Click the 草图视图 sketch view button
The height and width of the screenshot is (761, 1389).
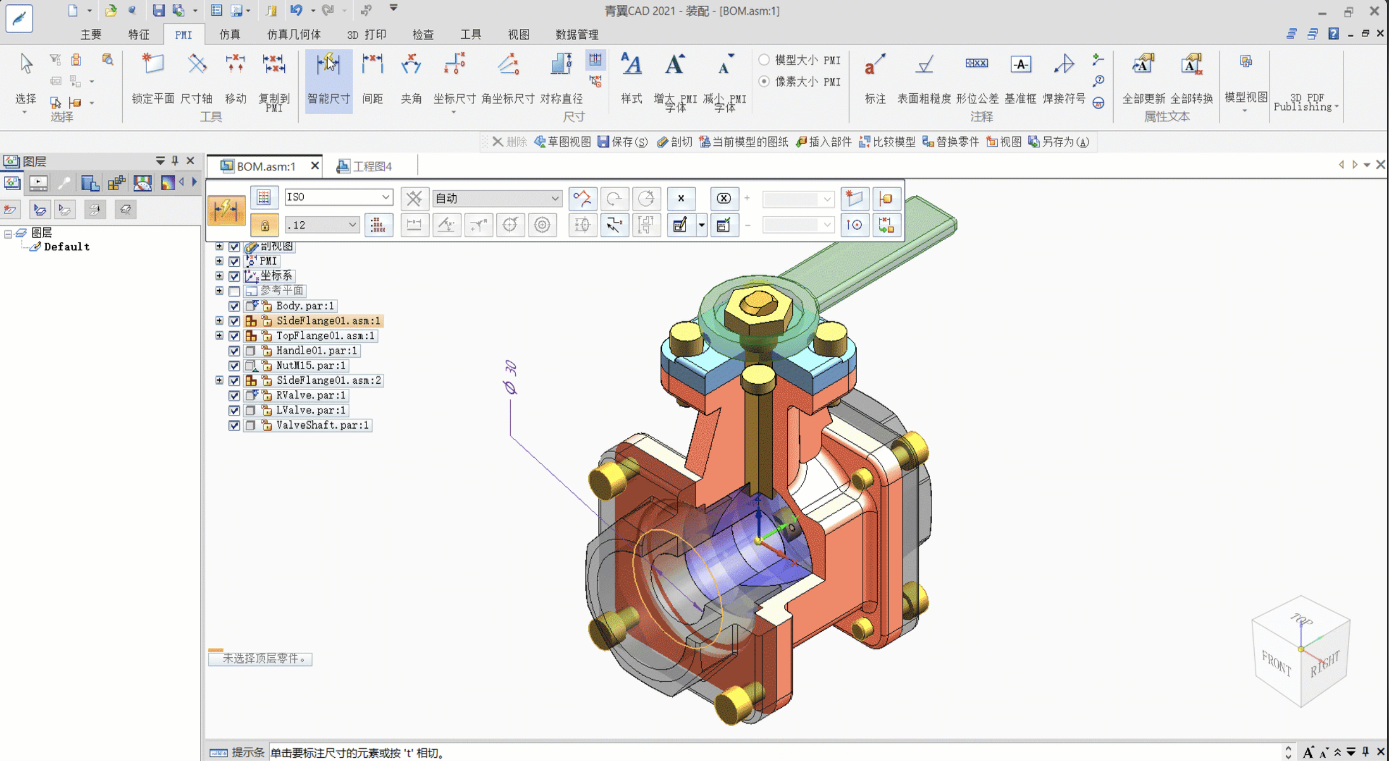tap(563, 142)
